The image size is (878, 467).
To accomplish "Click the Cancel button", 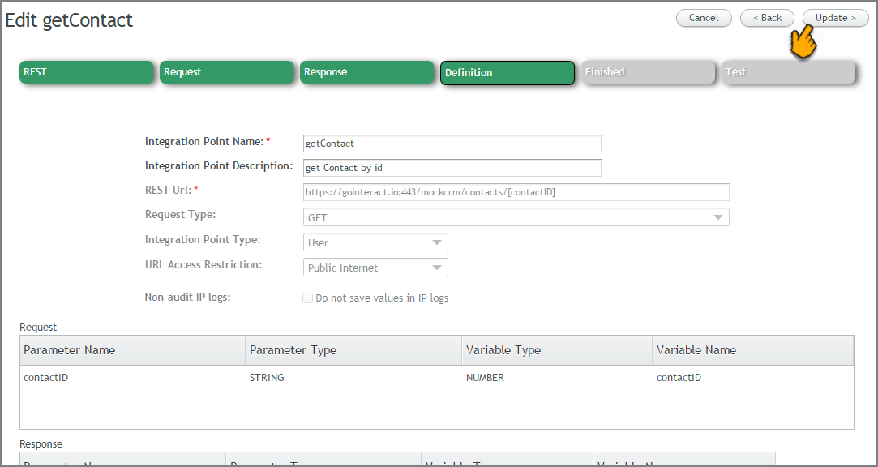I will click(704, 18).
